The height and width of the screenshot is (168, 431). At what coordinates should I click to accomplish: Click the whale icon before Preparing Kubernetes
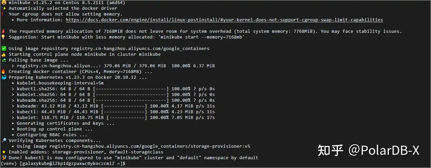coord(3,77)
